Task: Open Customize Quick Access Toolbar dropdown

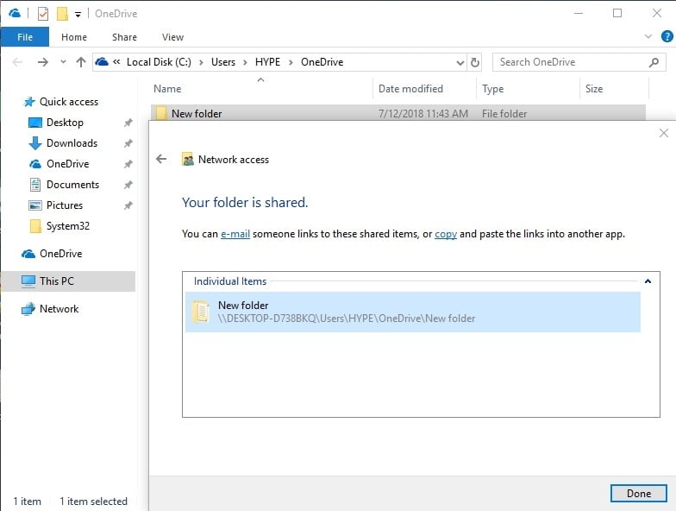Action: click(x=78, y=15)
